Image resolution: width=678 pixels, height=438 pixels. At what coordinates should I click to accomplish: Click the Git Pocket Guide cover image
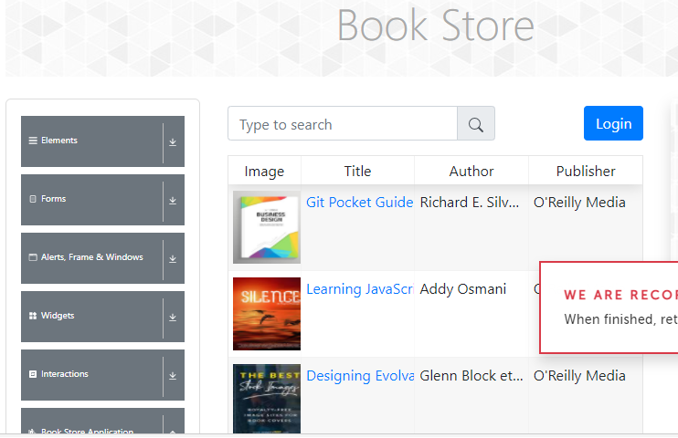[267, 227]
